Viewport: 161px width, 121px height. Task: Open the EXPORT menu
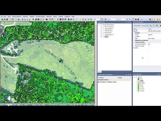click(61, 16)
